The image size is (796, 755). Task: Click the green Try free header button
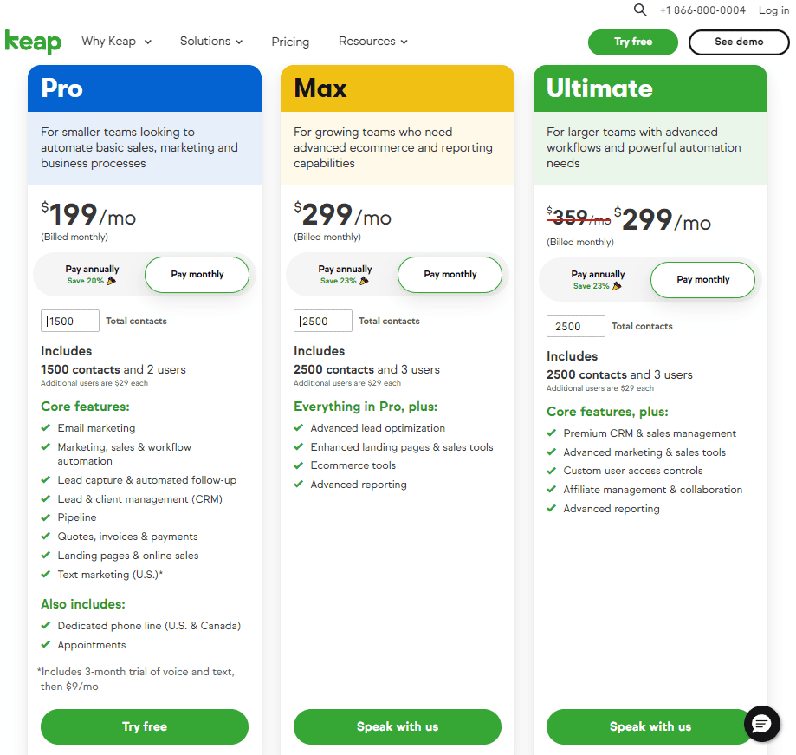(632, 42)
